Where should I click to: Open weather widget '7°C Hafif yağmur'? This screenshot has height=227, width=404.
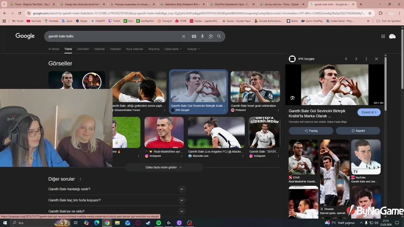[340, 223]
